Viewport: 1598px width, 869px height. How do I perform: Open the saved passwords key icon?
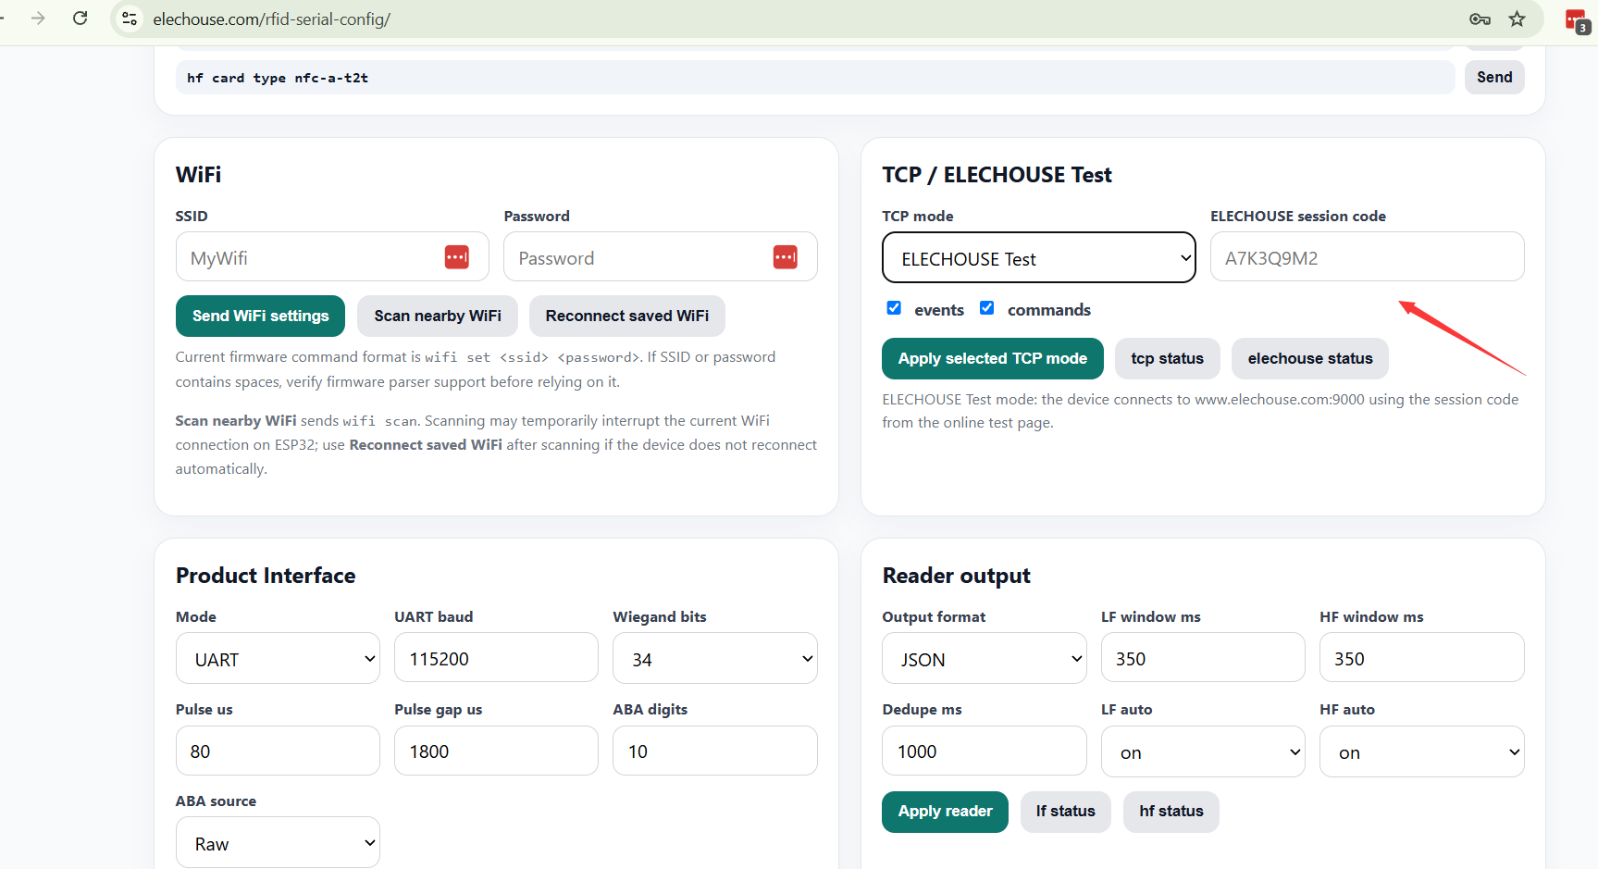pyautogui.click(x=1480, y=19)
